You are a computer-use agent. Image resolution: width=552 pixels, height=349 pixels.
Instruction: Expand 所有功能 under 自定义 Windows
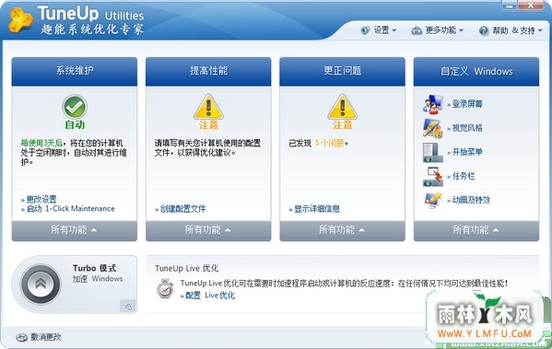tap(476, 230)
